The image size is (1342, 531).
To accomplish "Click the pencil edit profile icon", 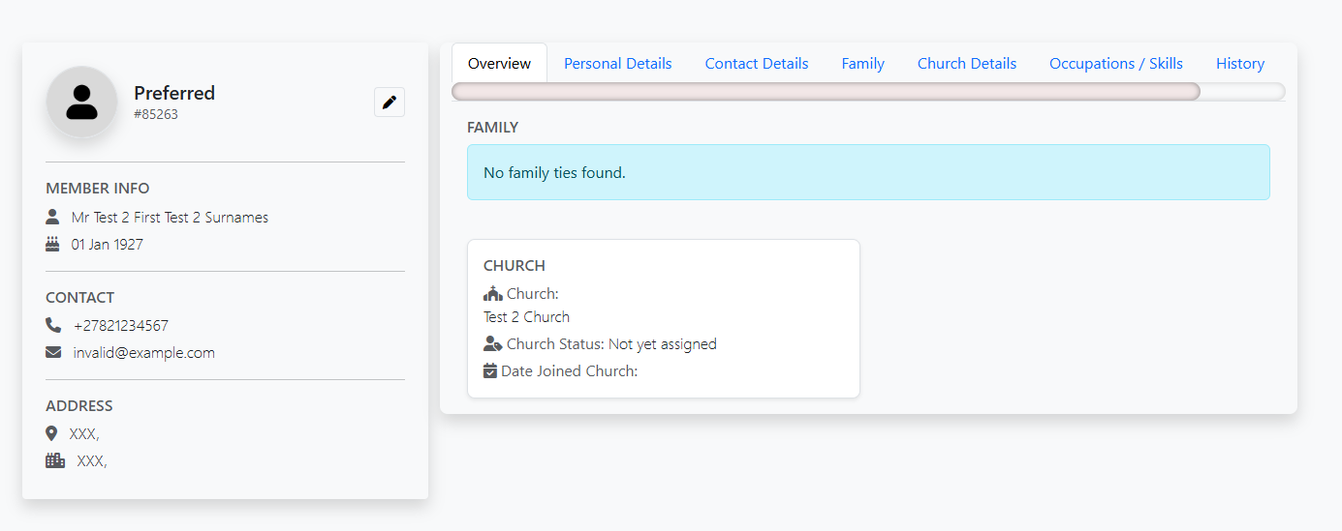I will [390, 102].
